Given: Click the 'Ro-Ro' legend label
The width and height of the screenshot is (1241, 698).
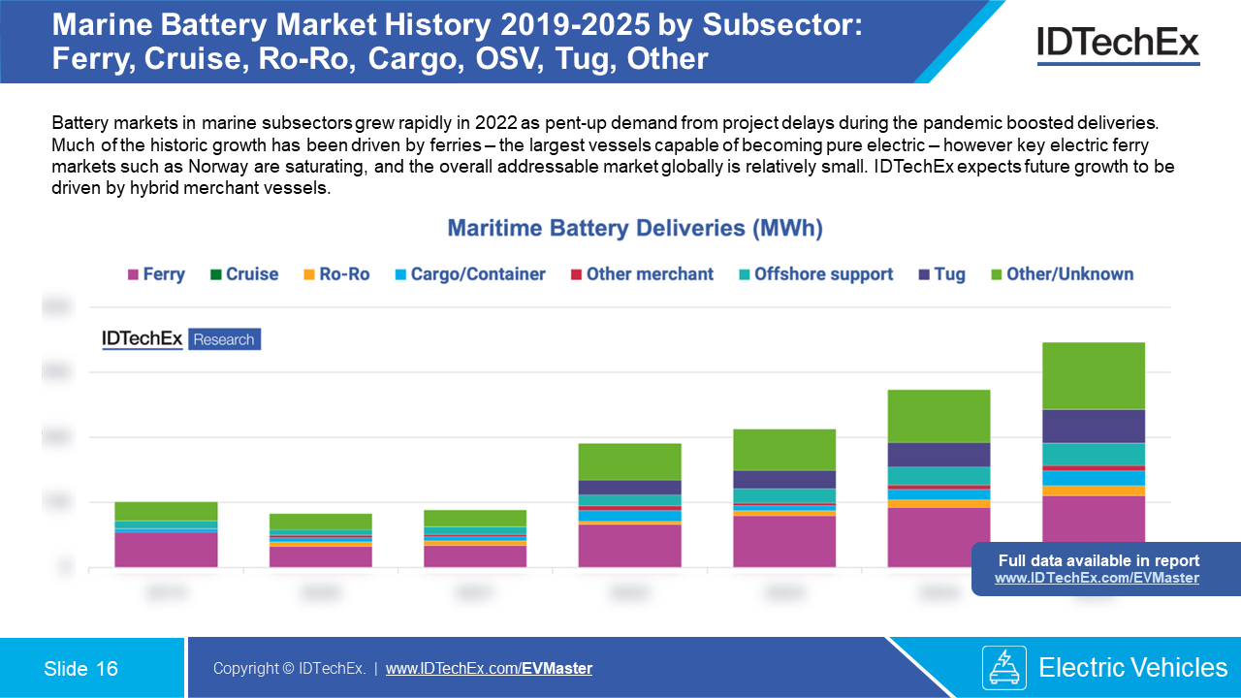Looking at the screenshot, I should [x=345, y=274].
